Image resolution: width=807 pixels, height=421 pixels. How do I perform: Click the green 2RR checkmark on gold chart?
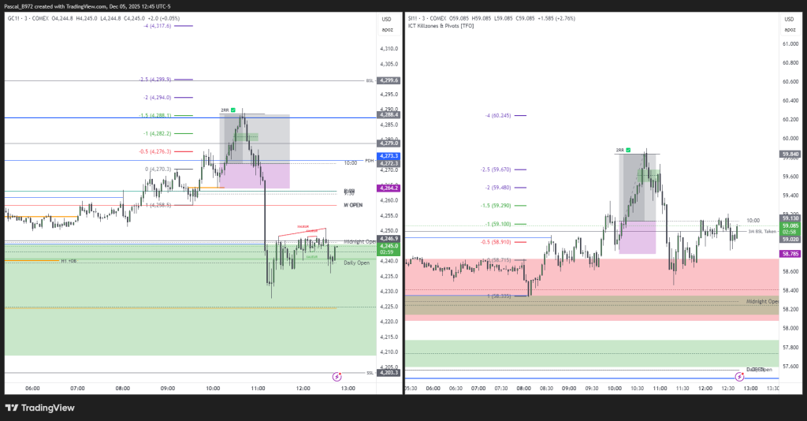[x=233, y=110]
